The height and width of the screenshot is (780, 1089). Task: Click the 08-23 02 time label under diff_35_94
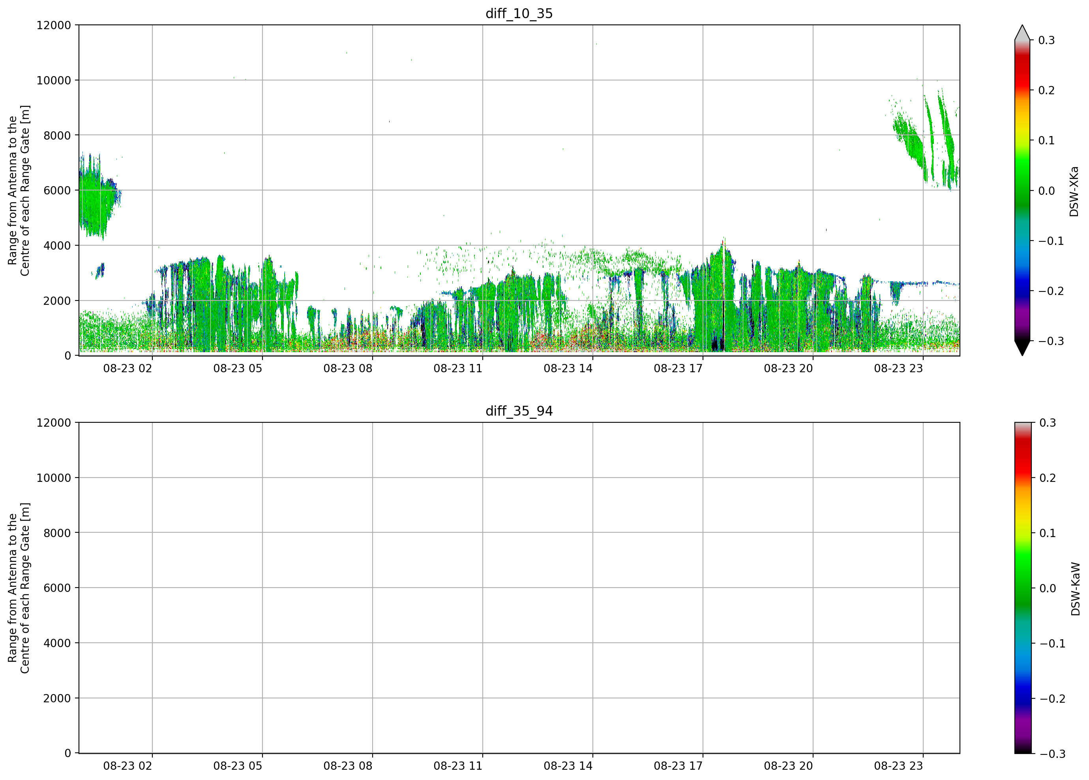pyautogui.click(x=128, y=766)
